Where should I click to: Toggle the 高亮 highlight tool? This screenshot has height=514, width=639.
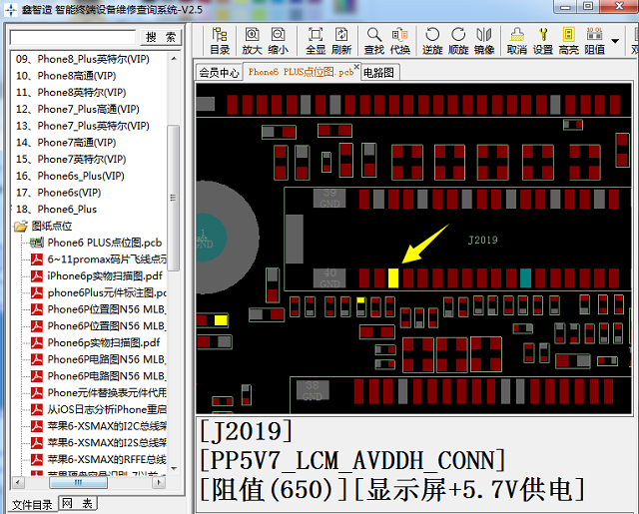coord(568,41)
